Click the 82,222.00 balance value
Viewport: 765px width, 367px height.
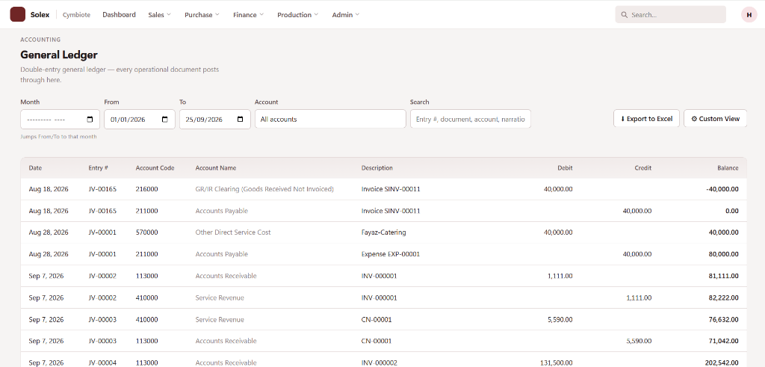tap(723, 297)
